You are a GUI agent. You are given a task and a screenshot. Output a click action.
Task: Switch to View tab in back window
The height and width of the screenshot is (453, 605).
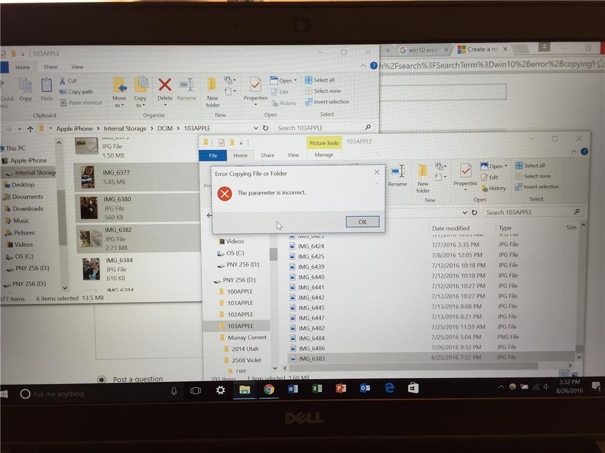(77, 67)
